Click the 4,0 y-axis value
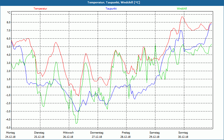The image size is (224, 140). coord(8,55)
